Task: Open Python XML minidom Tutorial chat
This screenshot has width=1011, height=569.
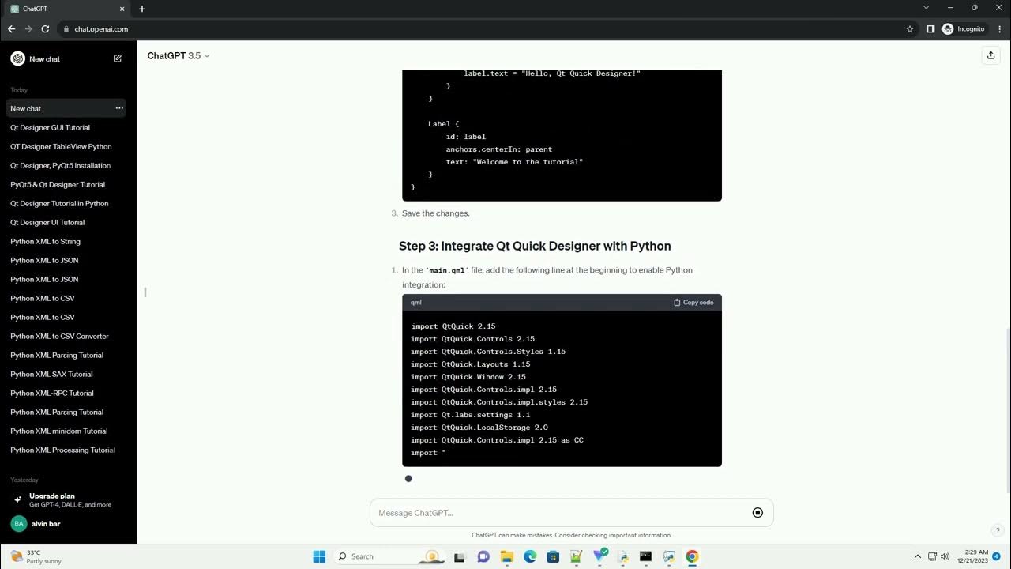Action: click(58, 431)
